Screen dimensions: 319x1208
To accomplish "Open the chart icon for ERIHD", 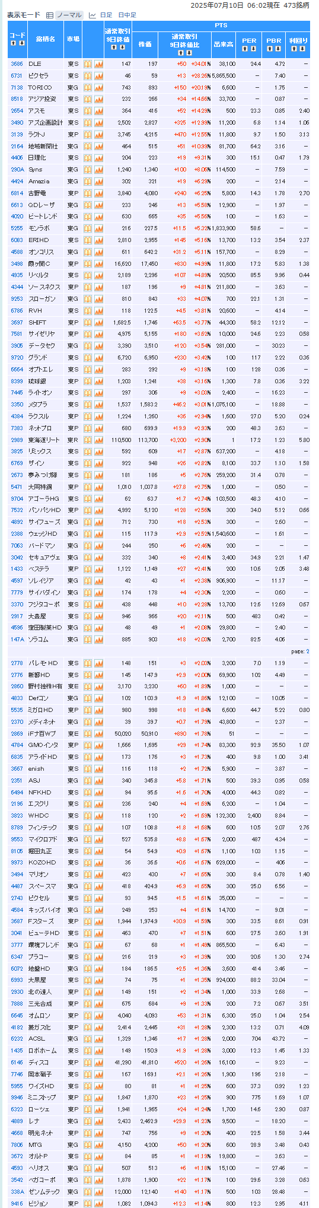I will [x=98, y=240].
